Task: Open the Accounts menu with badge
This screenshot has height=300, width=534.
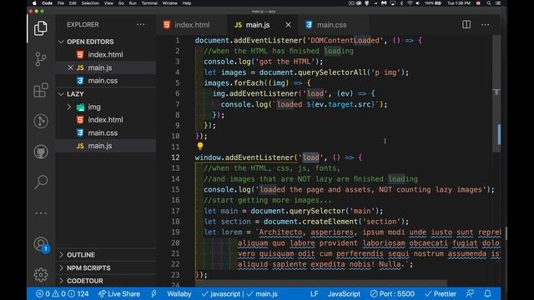Action: [41, 244]
